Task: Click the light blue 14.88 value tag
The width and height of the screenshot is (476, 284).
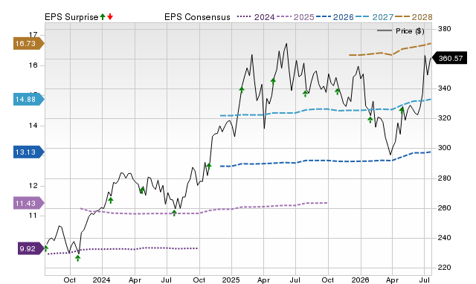Action: pyautogui.click(x=28, y=100)
